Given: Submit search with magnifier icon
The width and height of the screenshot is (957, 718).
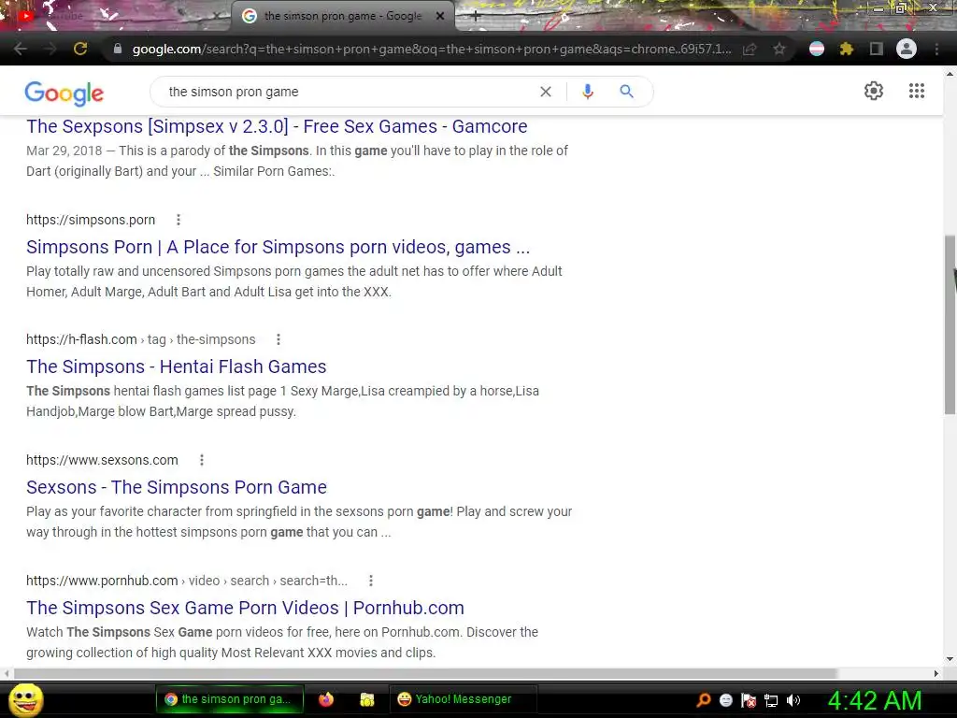Looking at the screenshot, I should pyautogui.click(x=627, y=92).
